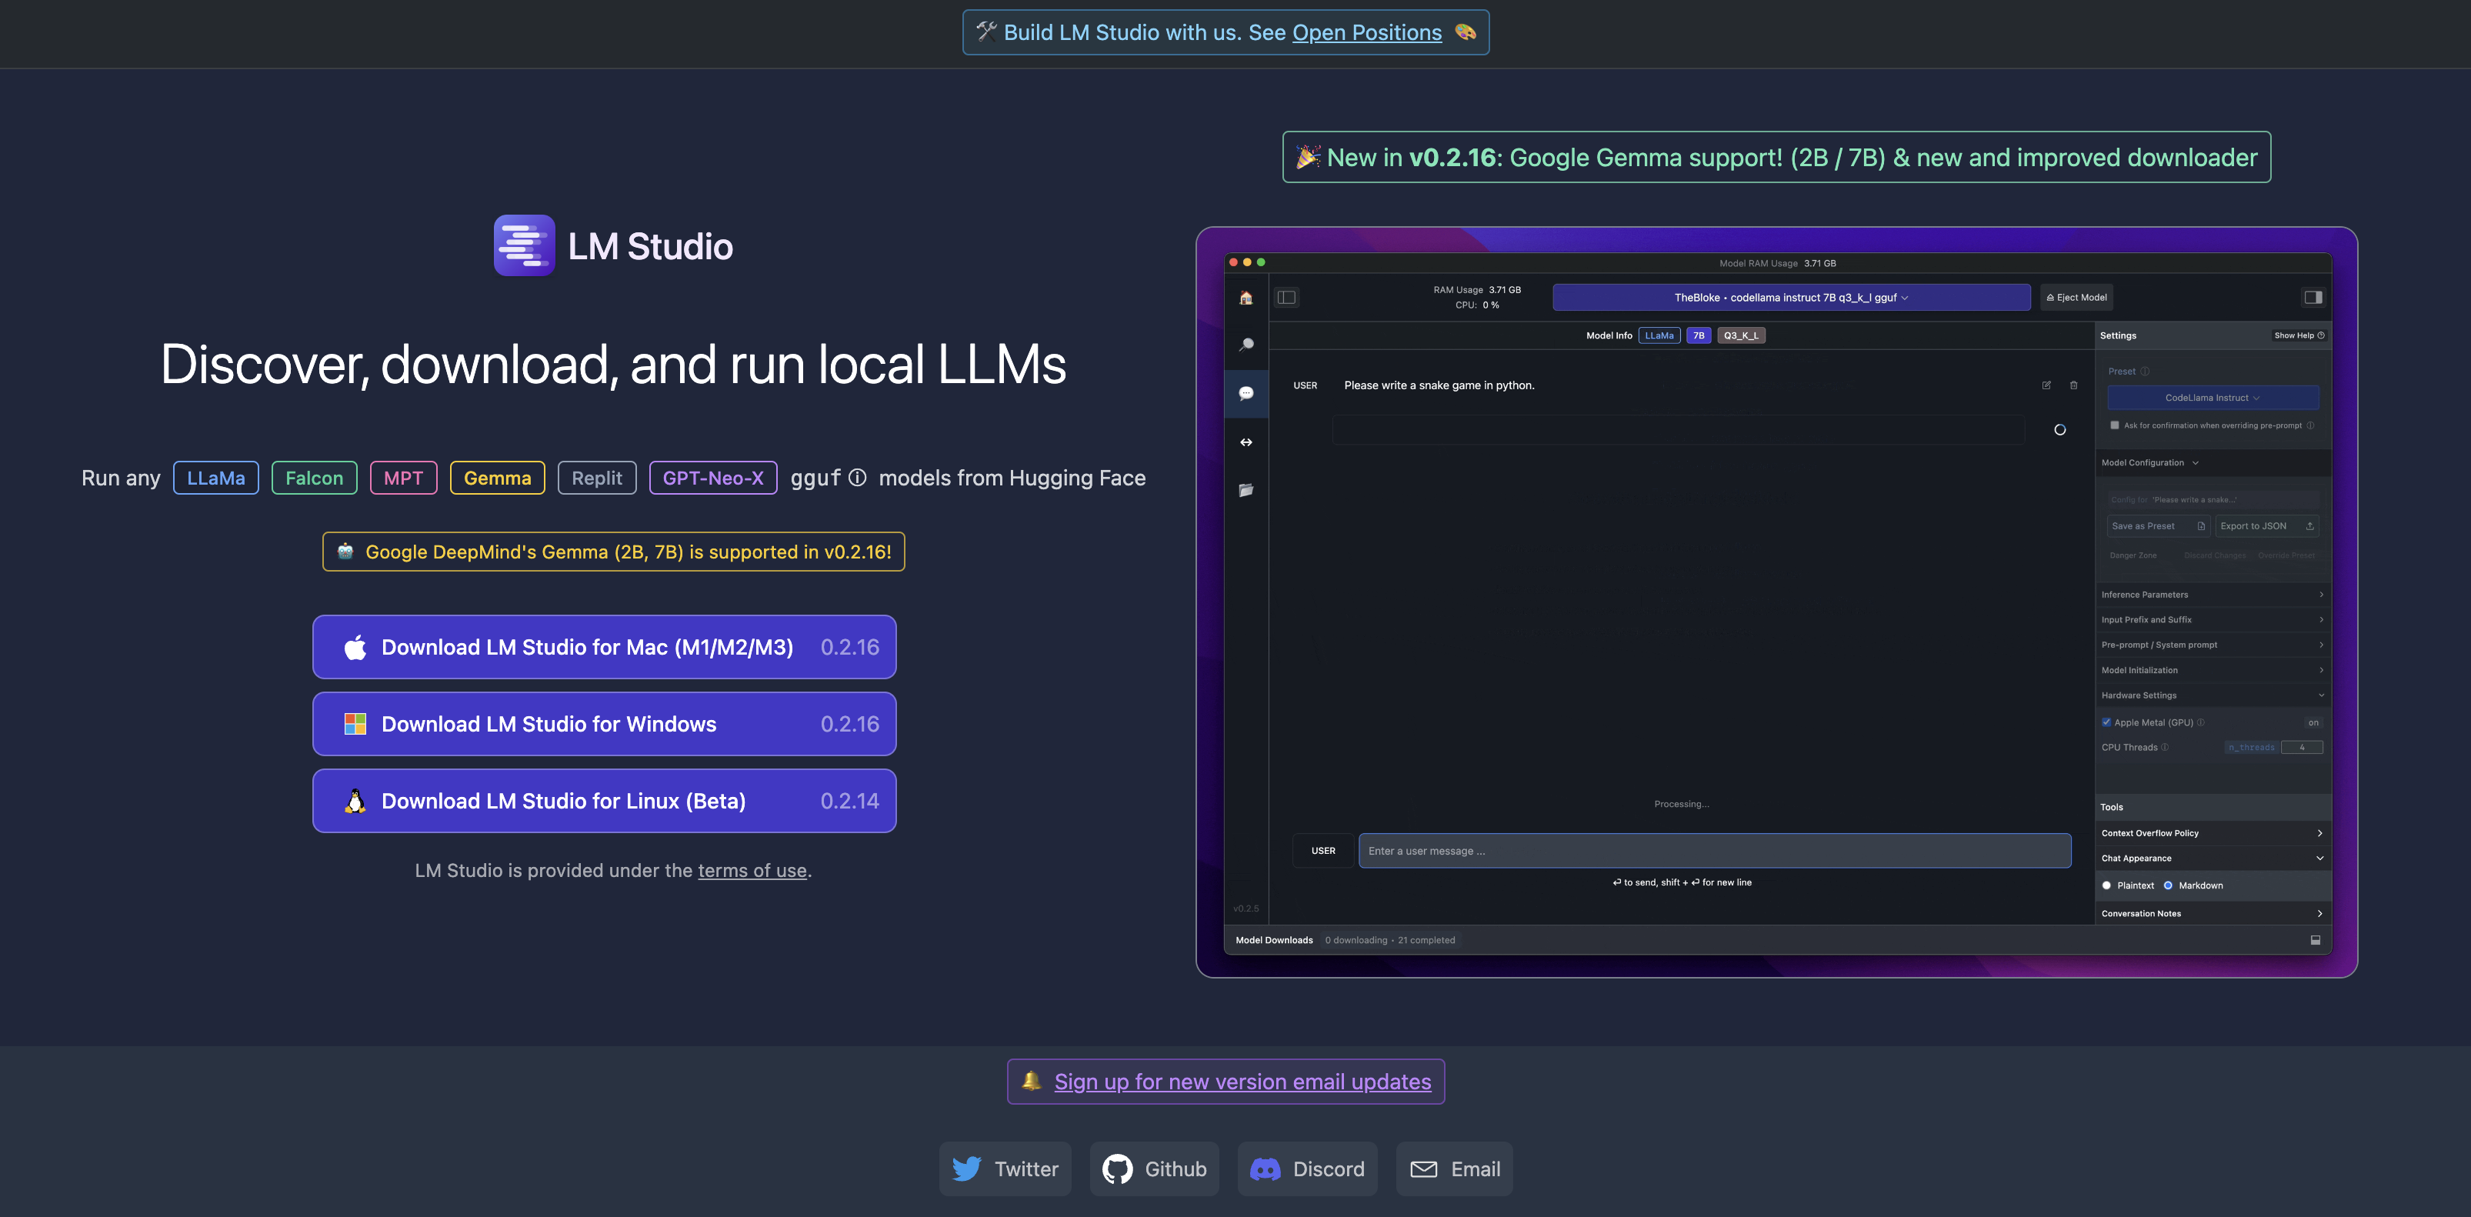Open the terms of use link
The image size is (2471, 1217).
[752, 871]
